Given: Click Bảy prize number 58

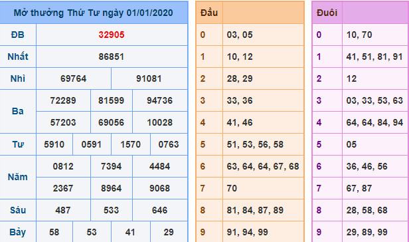Looking at the screenshot, I should coord(54,232).
